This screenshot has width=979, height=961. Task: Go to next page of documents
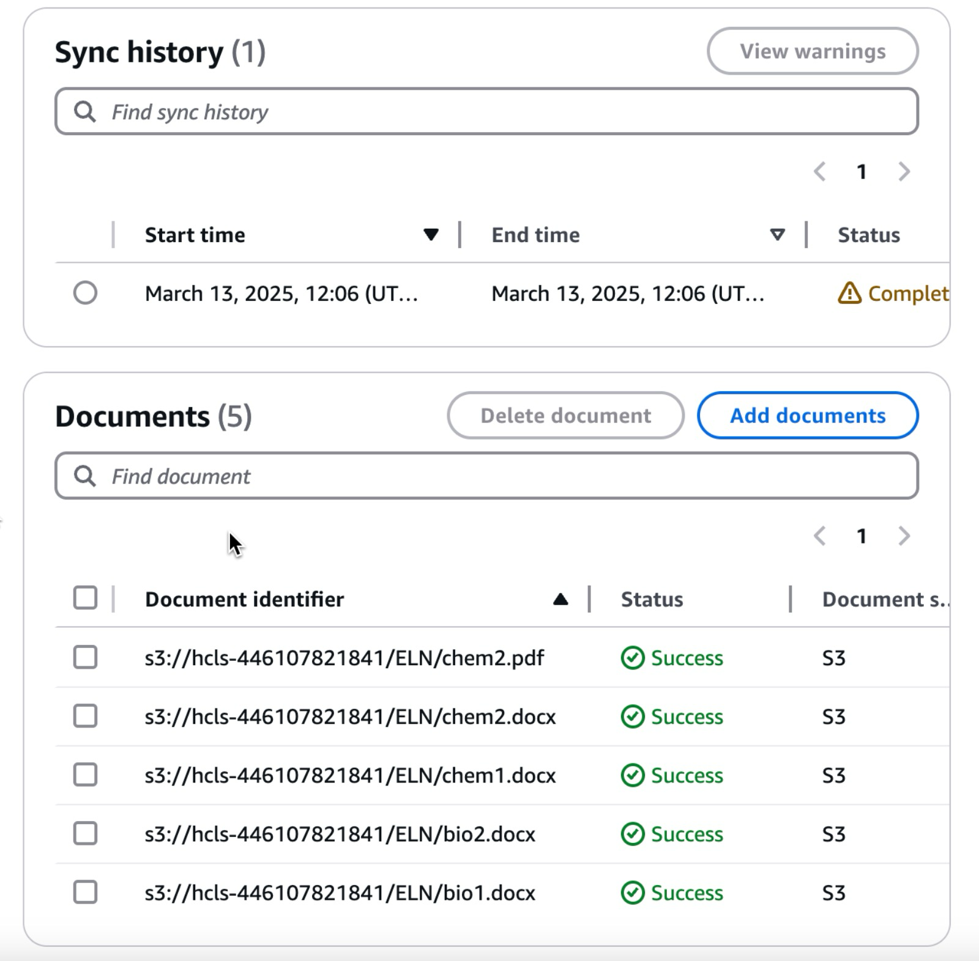904,536
